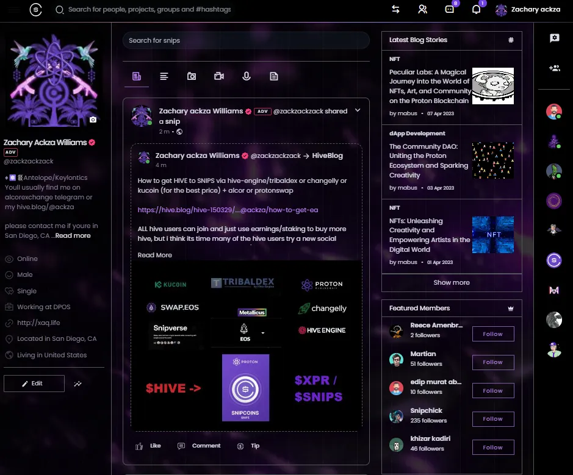573x475 pixels.
Task: Select the all posts feed tab
Action: pyautogui.click(x=137, y=76)
